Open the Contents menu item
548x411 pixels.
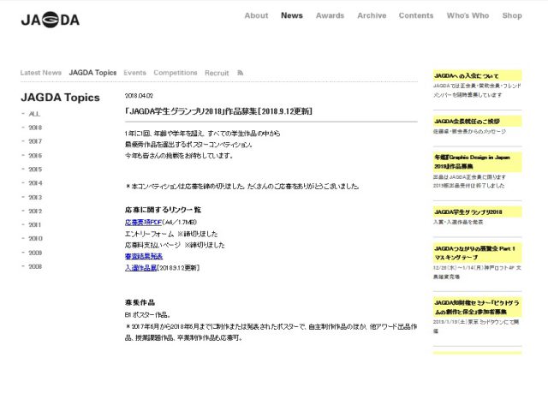click(x=416, y=15)
